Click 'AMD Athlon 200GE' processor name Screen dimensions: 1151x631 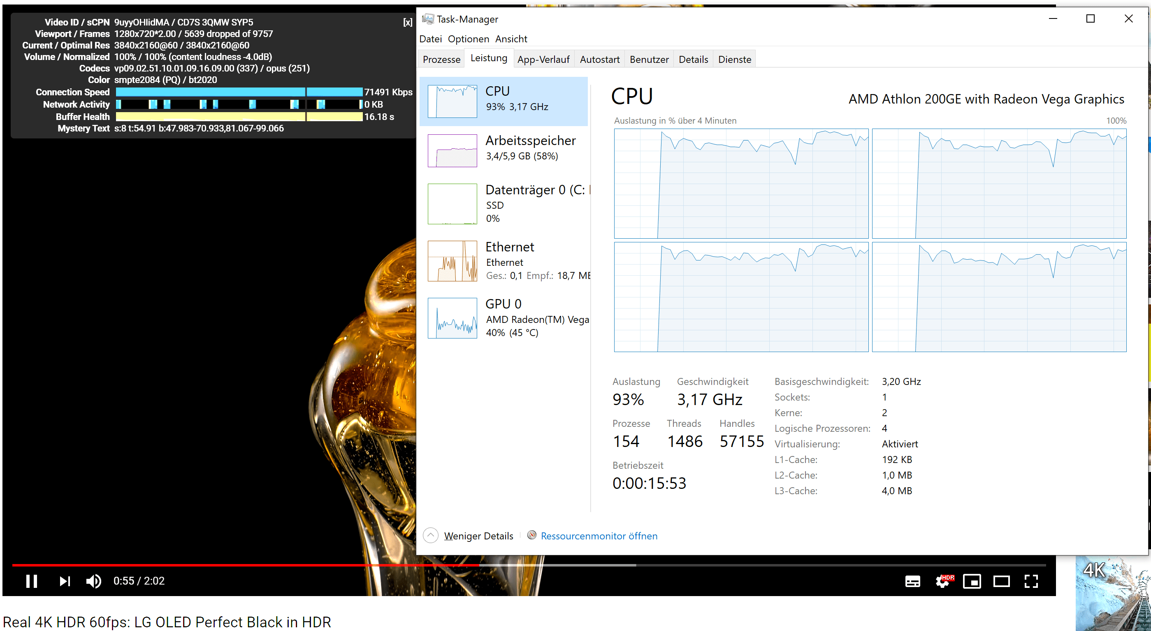pos(986,99)
